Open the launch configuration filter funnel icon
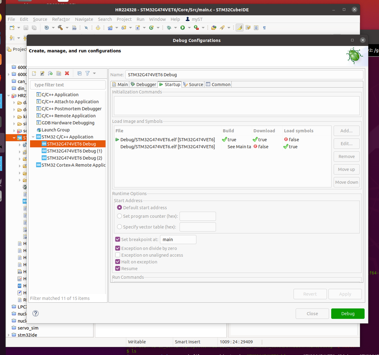Screen dimensions: 379x355 pos(88,74)
